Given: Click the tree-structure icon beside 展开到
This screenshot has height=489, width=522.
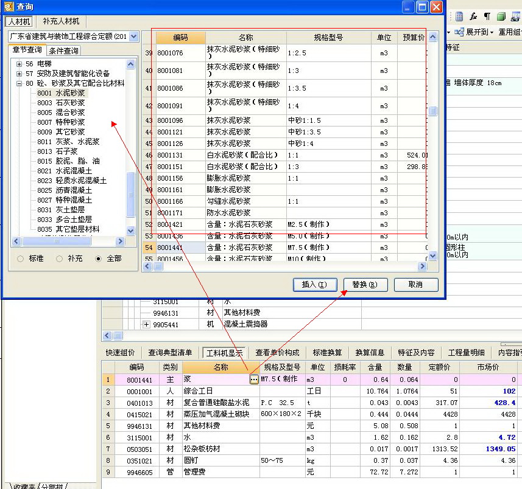Looking at the screenshot, I should (x=459, y=32).
